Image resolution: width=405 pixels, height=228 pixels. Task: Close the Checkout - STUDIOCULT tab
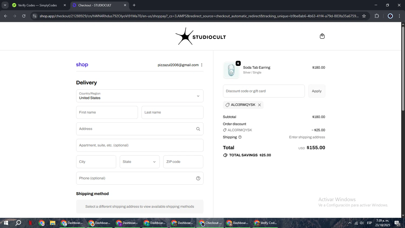coord(125,5)
